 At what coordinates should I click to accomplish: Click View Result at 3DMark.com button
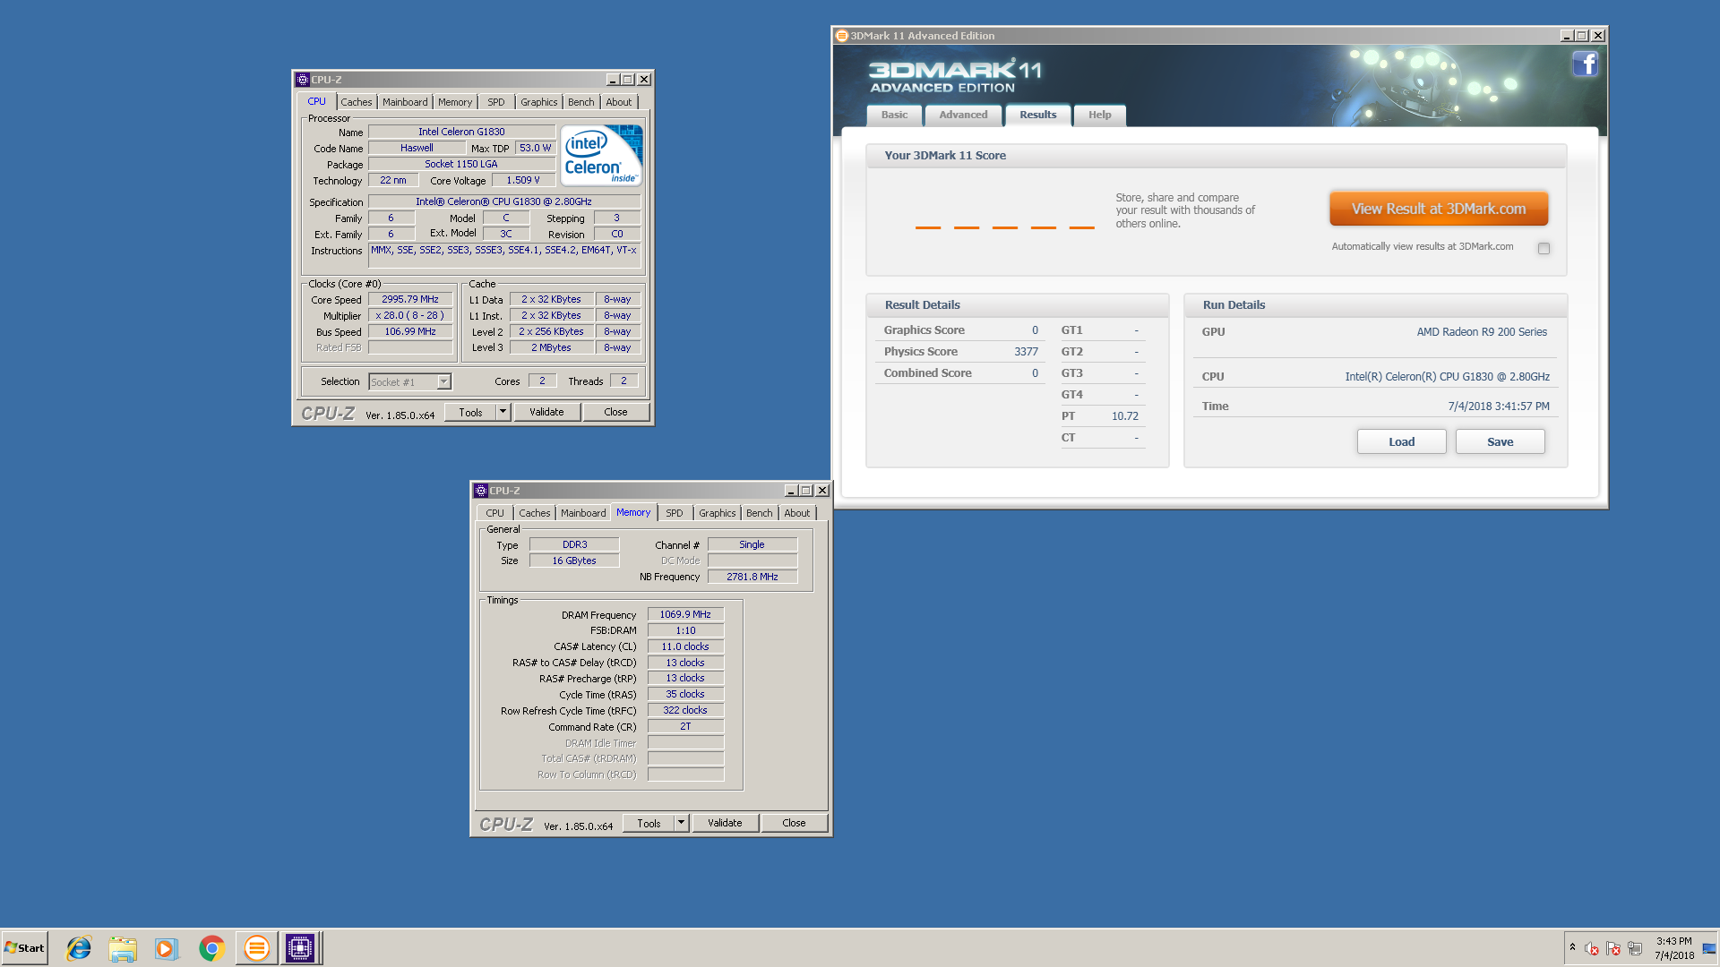pyautogui.click(x=1439, y=209)
